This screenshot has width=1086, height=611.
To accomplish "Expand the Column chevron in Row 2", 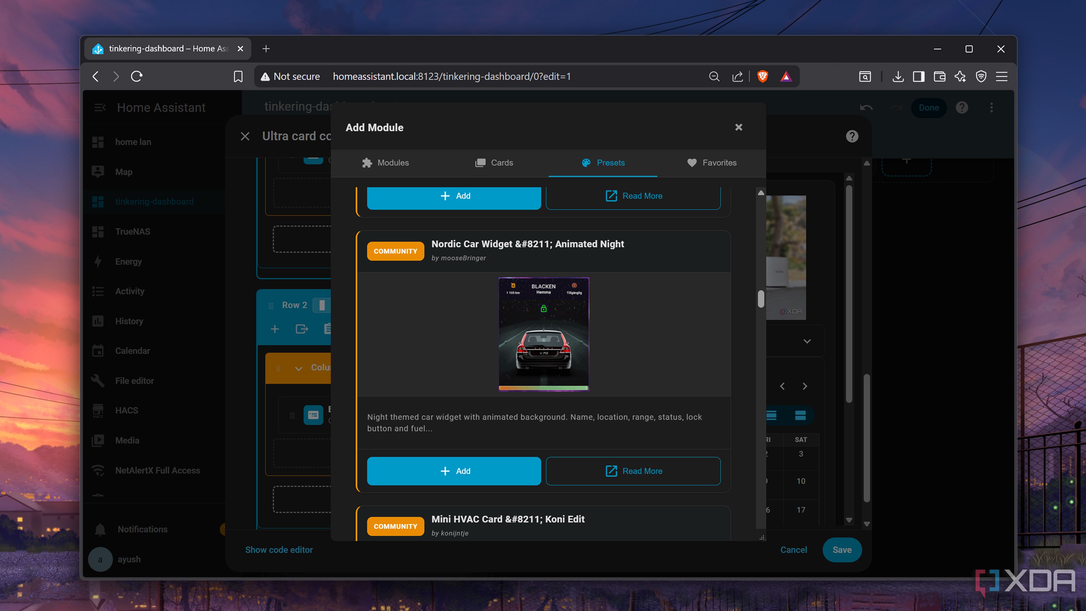I will pyautogui.click(x=299, y=368).
